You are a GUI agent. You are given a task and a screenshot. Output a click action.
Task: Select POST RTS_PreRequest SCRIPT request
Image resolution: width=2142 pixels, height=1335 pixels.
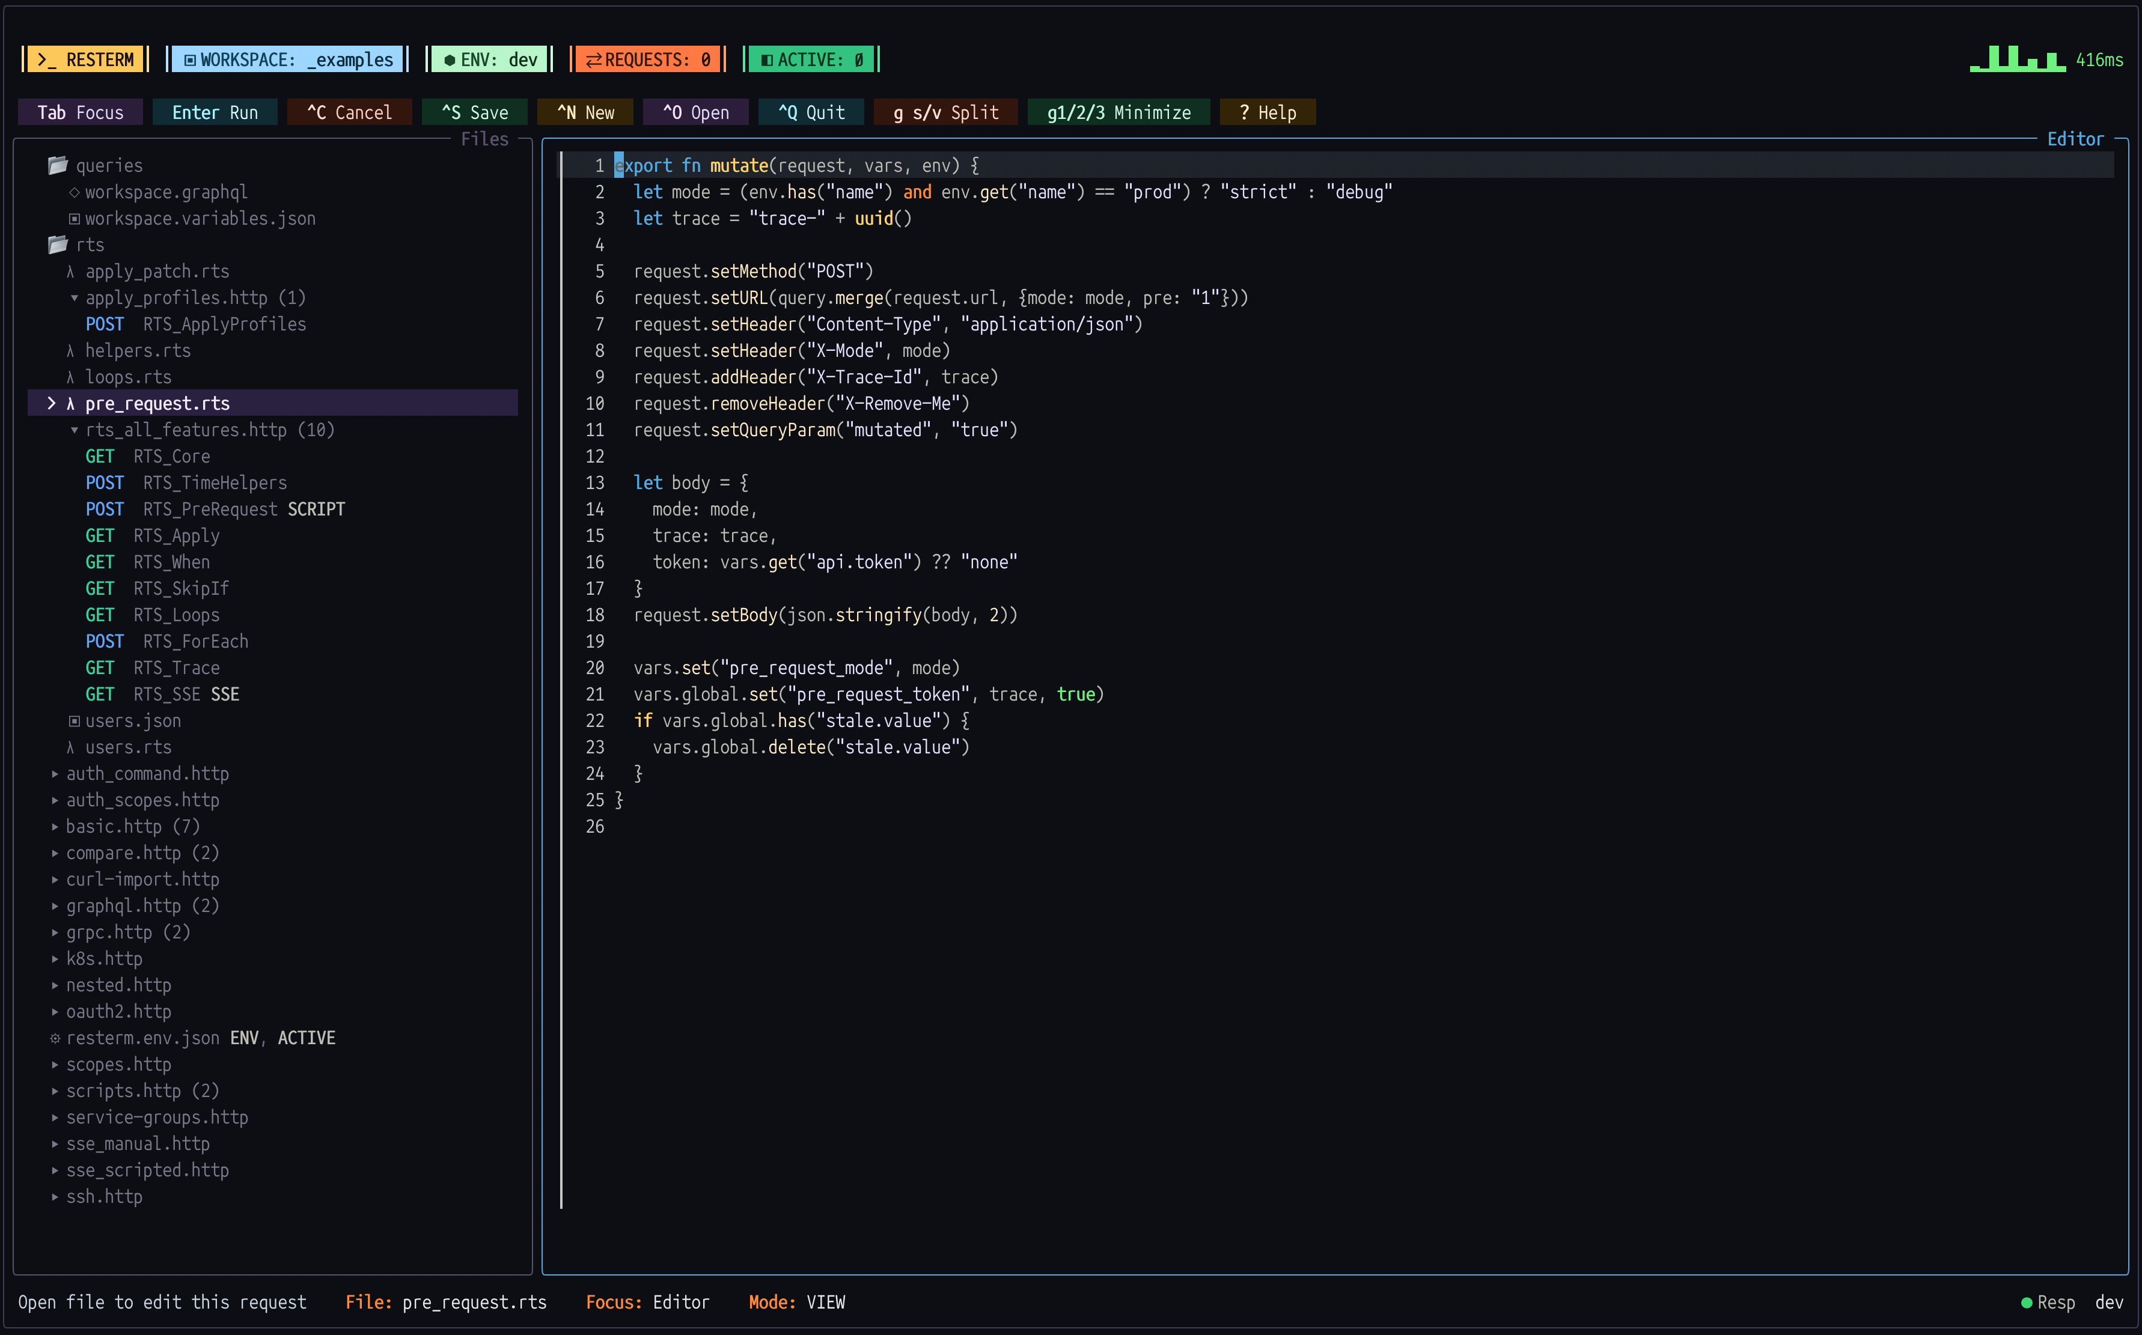click(x=216, y=509)
